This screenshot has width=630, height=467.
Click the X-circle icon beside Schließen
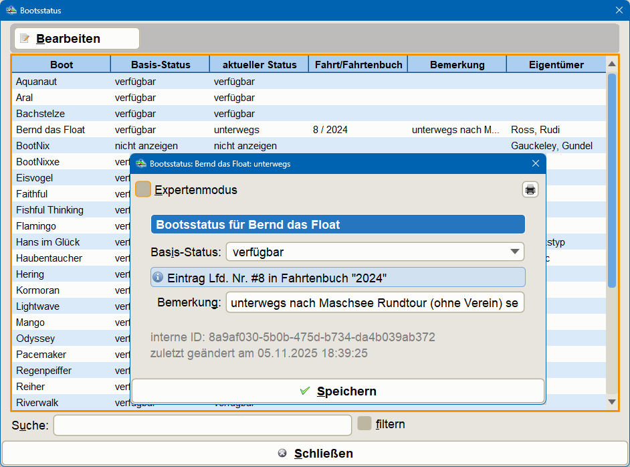(282, 453)
